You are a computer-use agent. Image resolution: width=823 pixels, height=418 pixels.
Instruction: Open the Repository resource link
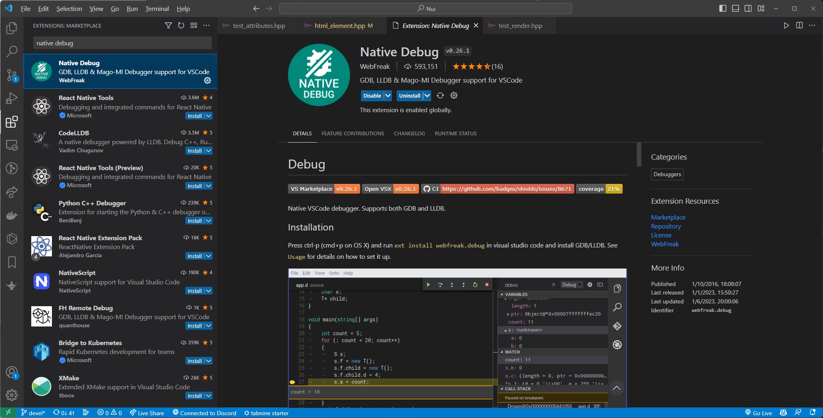pyautogui.click(x=666, y=226)
